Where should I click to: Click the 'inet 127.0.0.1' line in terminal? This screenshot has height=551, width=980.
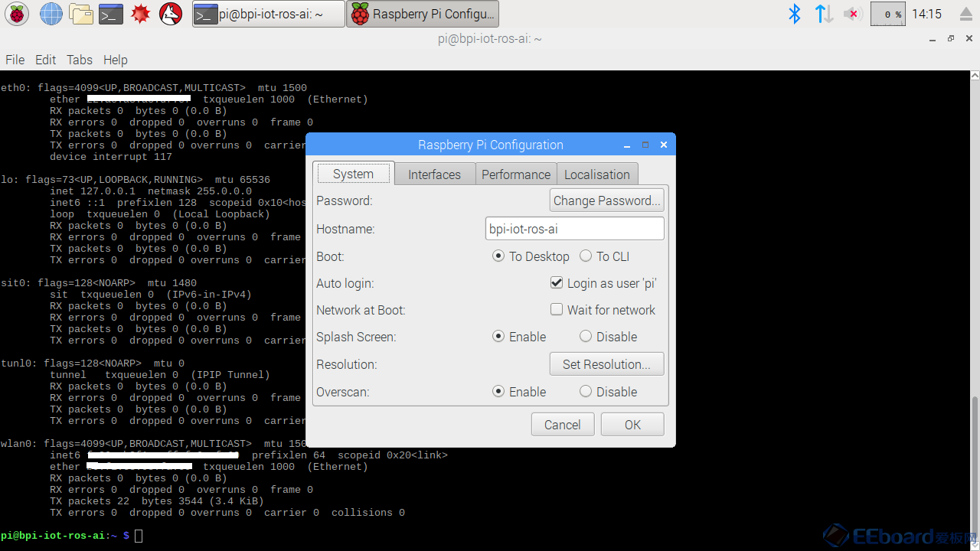click(151, 191)
